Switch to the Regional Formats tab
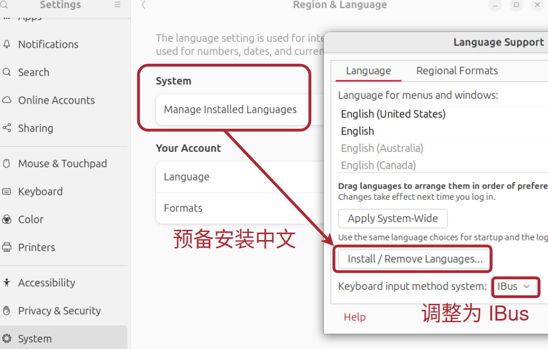 pos(457,71)
